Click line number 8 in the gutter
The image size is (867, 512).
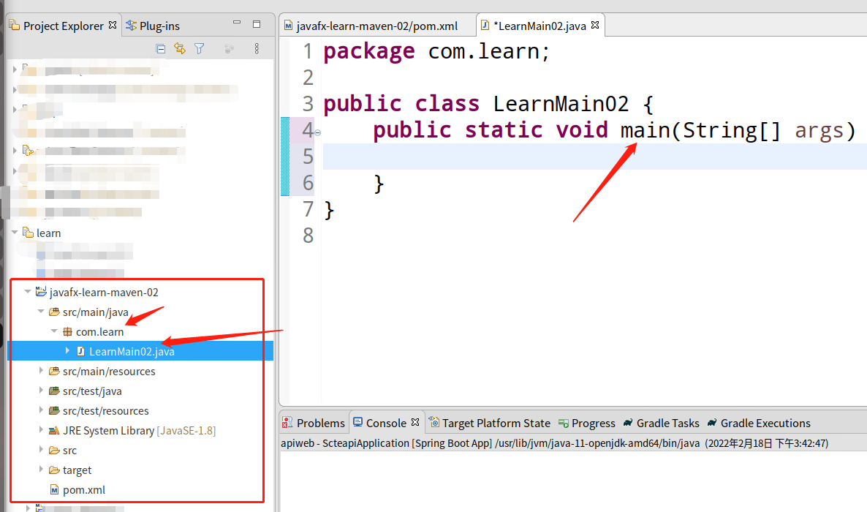click(x=308, y=236)
